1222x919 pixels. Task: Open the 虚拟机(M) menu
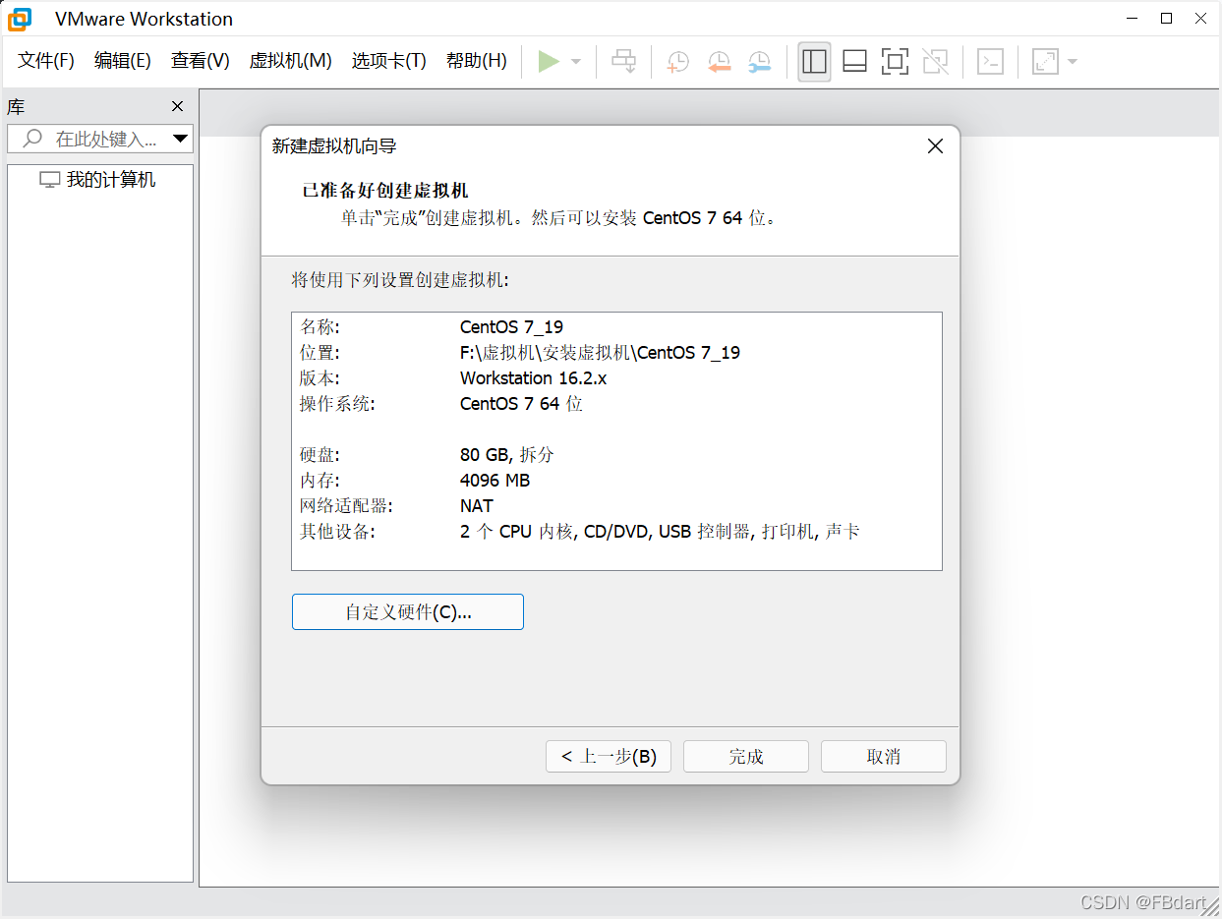click(x=290, y=60)
